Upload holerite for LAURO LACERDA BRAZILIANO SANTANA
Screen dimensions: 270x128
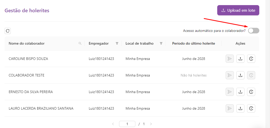pyautogui.click(x=240, y=108)
